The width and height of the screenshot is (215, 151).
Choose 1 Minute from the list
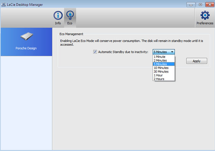pos(159,57)
